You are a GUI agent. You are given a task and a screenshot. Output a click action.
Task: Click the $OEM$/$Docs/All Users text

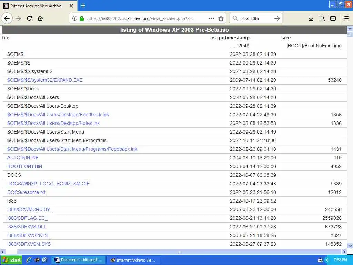coord(33,97)
